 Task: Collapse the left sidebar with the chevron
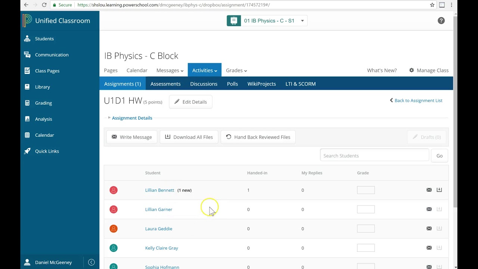pyautogui.click(x=91, y=262)
